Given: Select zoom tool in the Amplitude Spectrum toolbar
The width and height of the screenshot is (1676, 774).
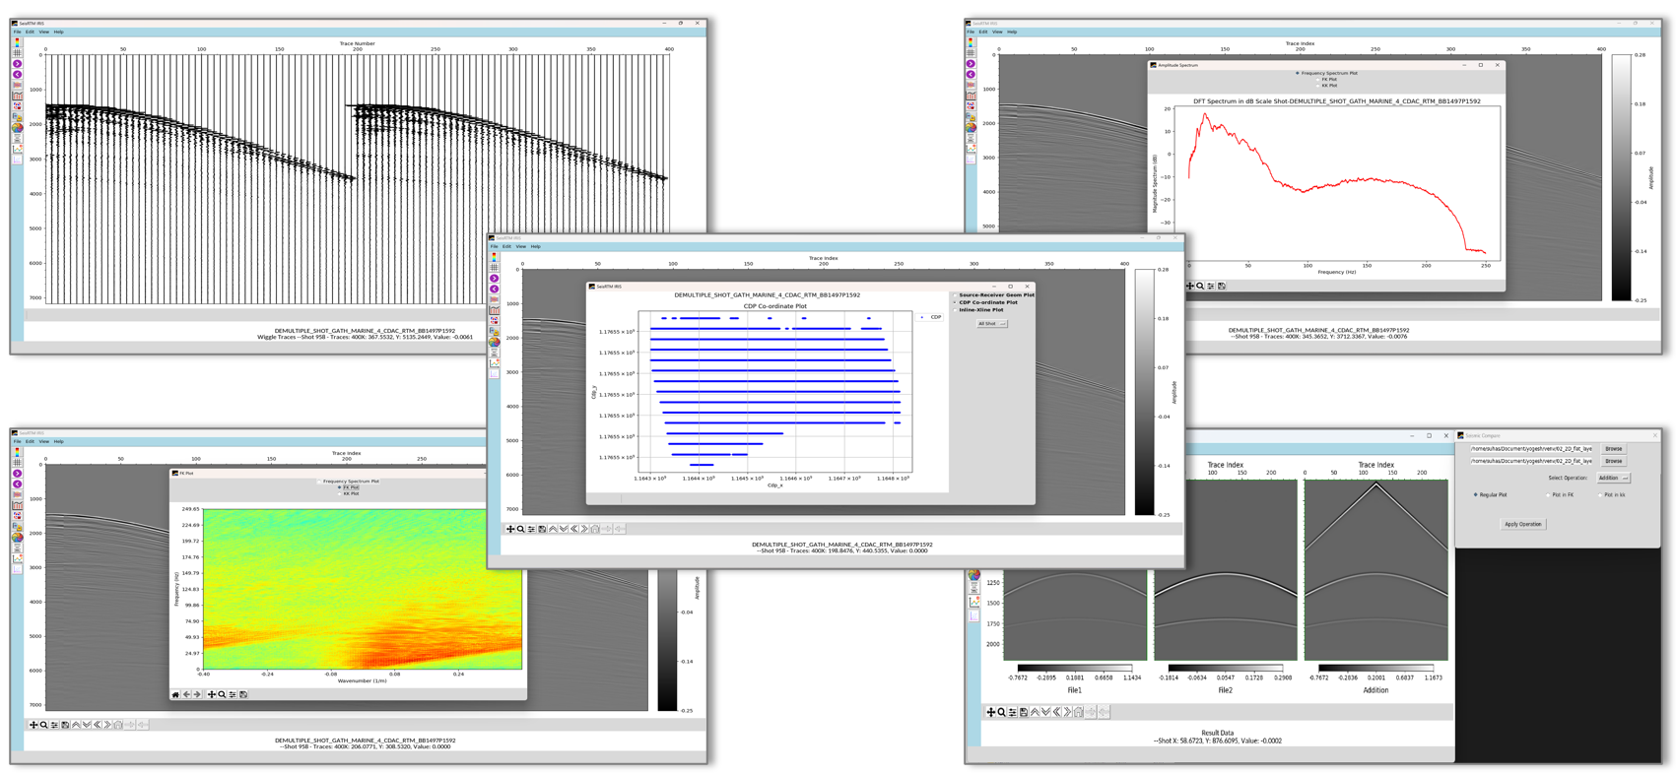Looking at the screenshot, I should pyautogui.click(x=1200, y=286).
